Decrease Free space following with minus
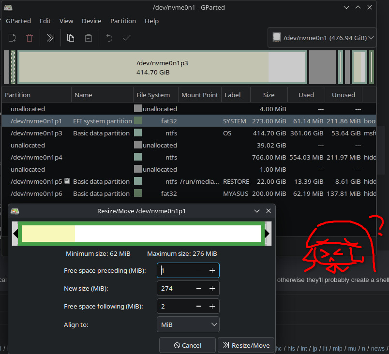 (199, 307)
